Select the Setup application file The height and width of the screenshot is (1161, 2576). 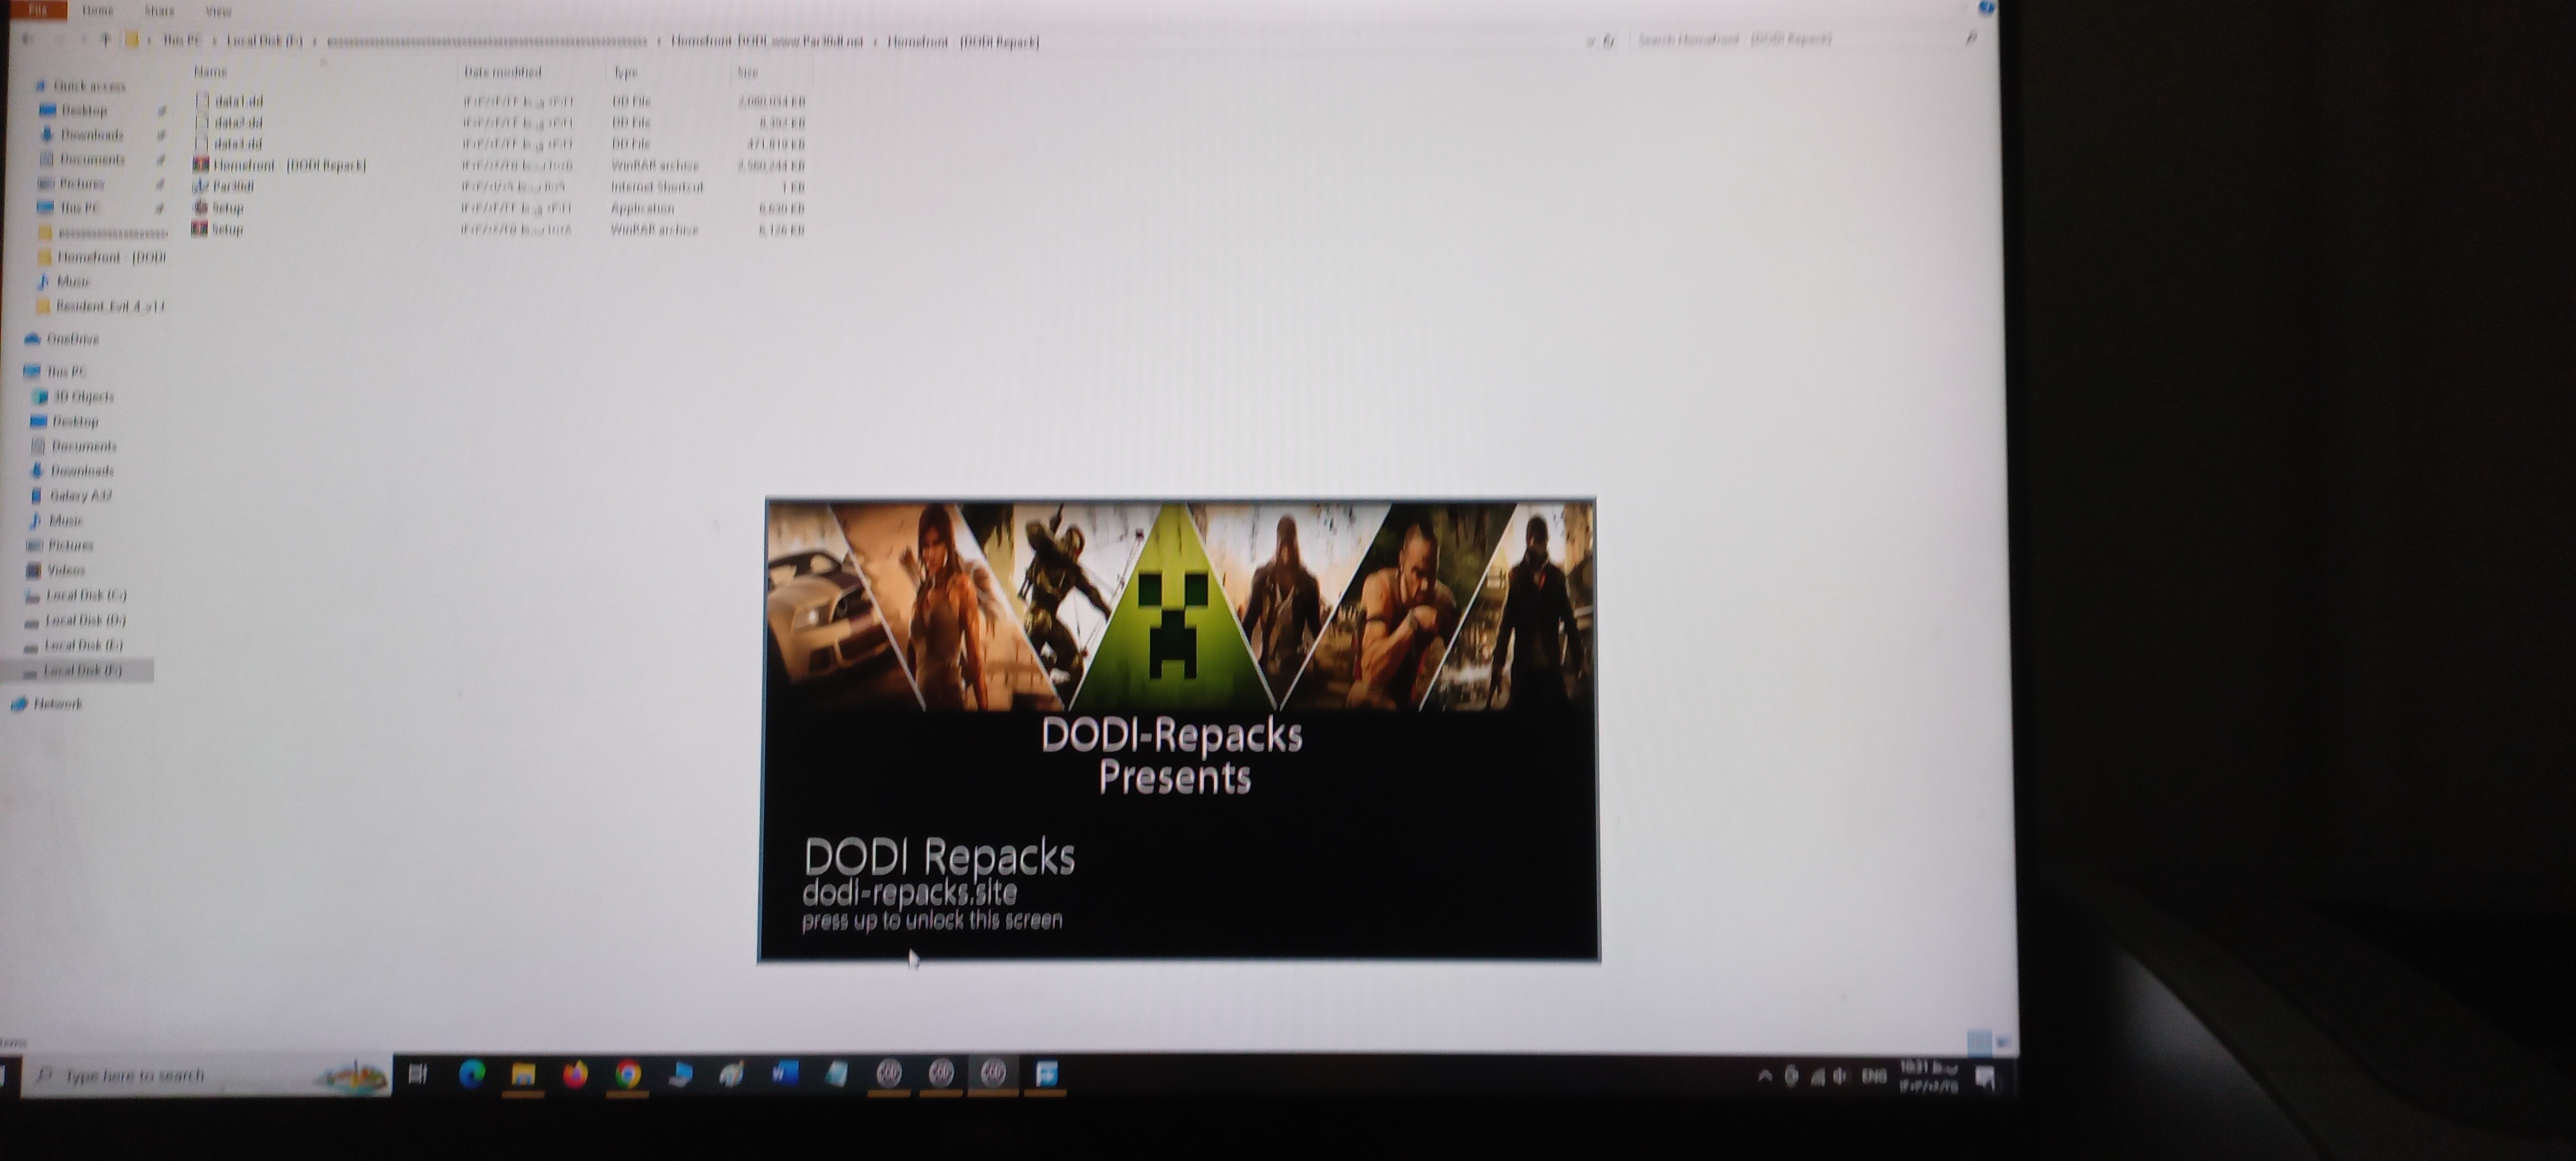point(227,208)
